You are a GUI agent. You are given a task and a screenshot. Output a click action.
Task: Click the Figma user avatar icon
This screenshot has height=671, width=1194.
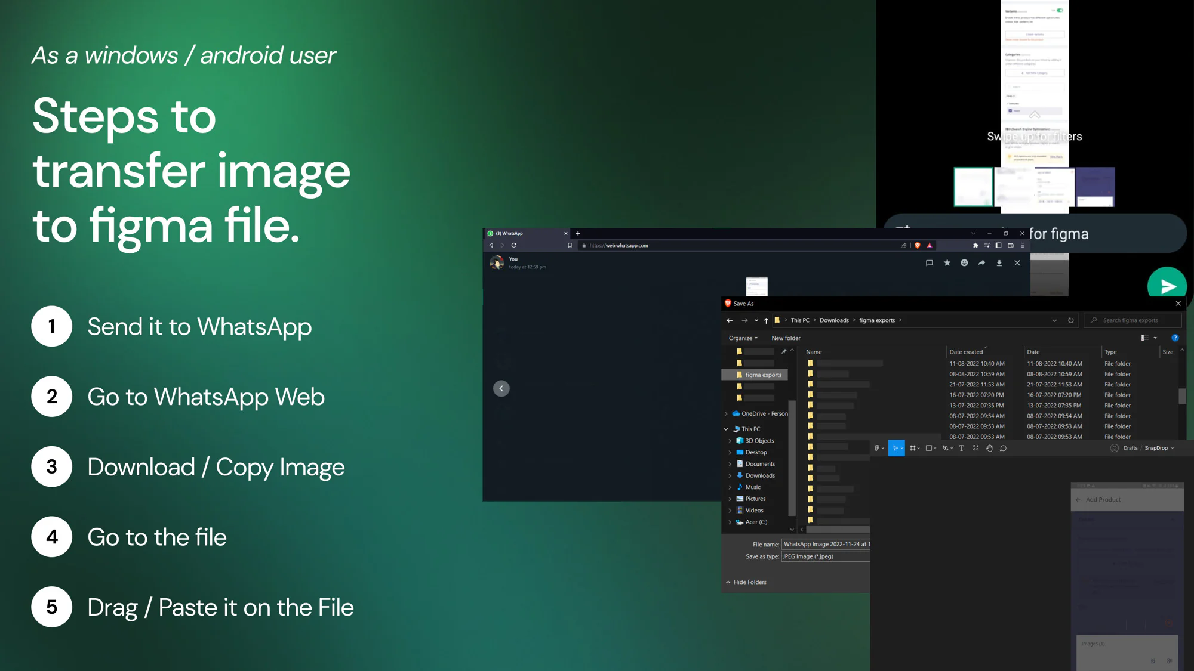click(1114, 448)
